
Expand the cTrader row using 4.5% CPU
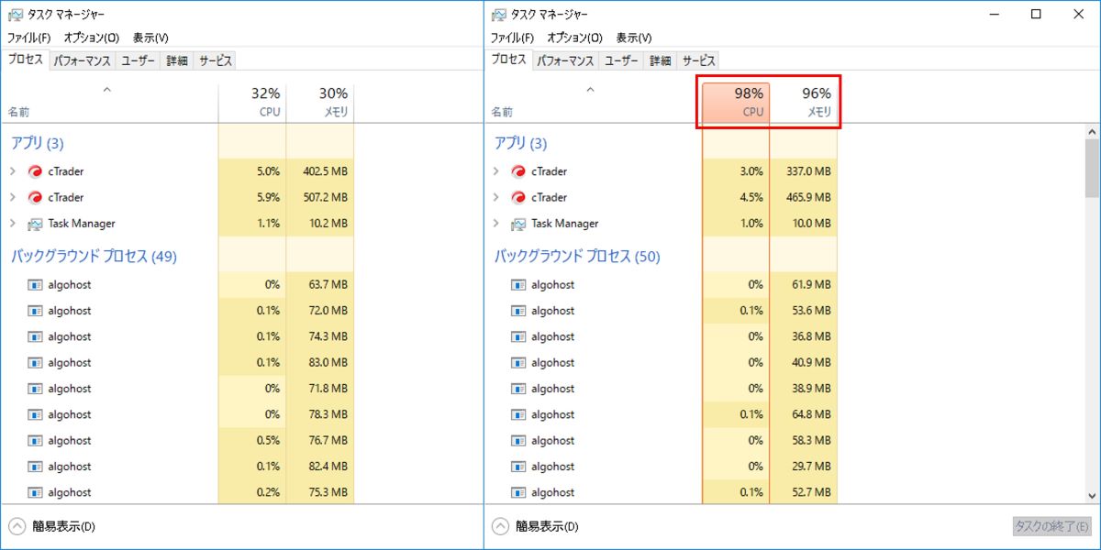click(x=496, y=197)
